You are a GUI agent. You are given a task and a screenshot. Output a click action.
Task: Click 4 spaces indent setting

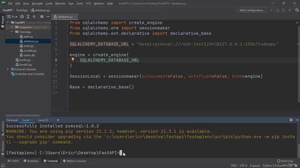point(255,166)
